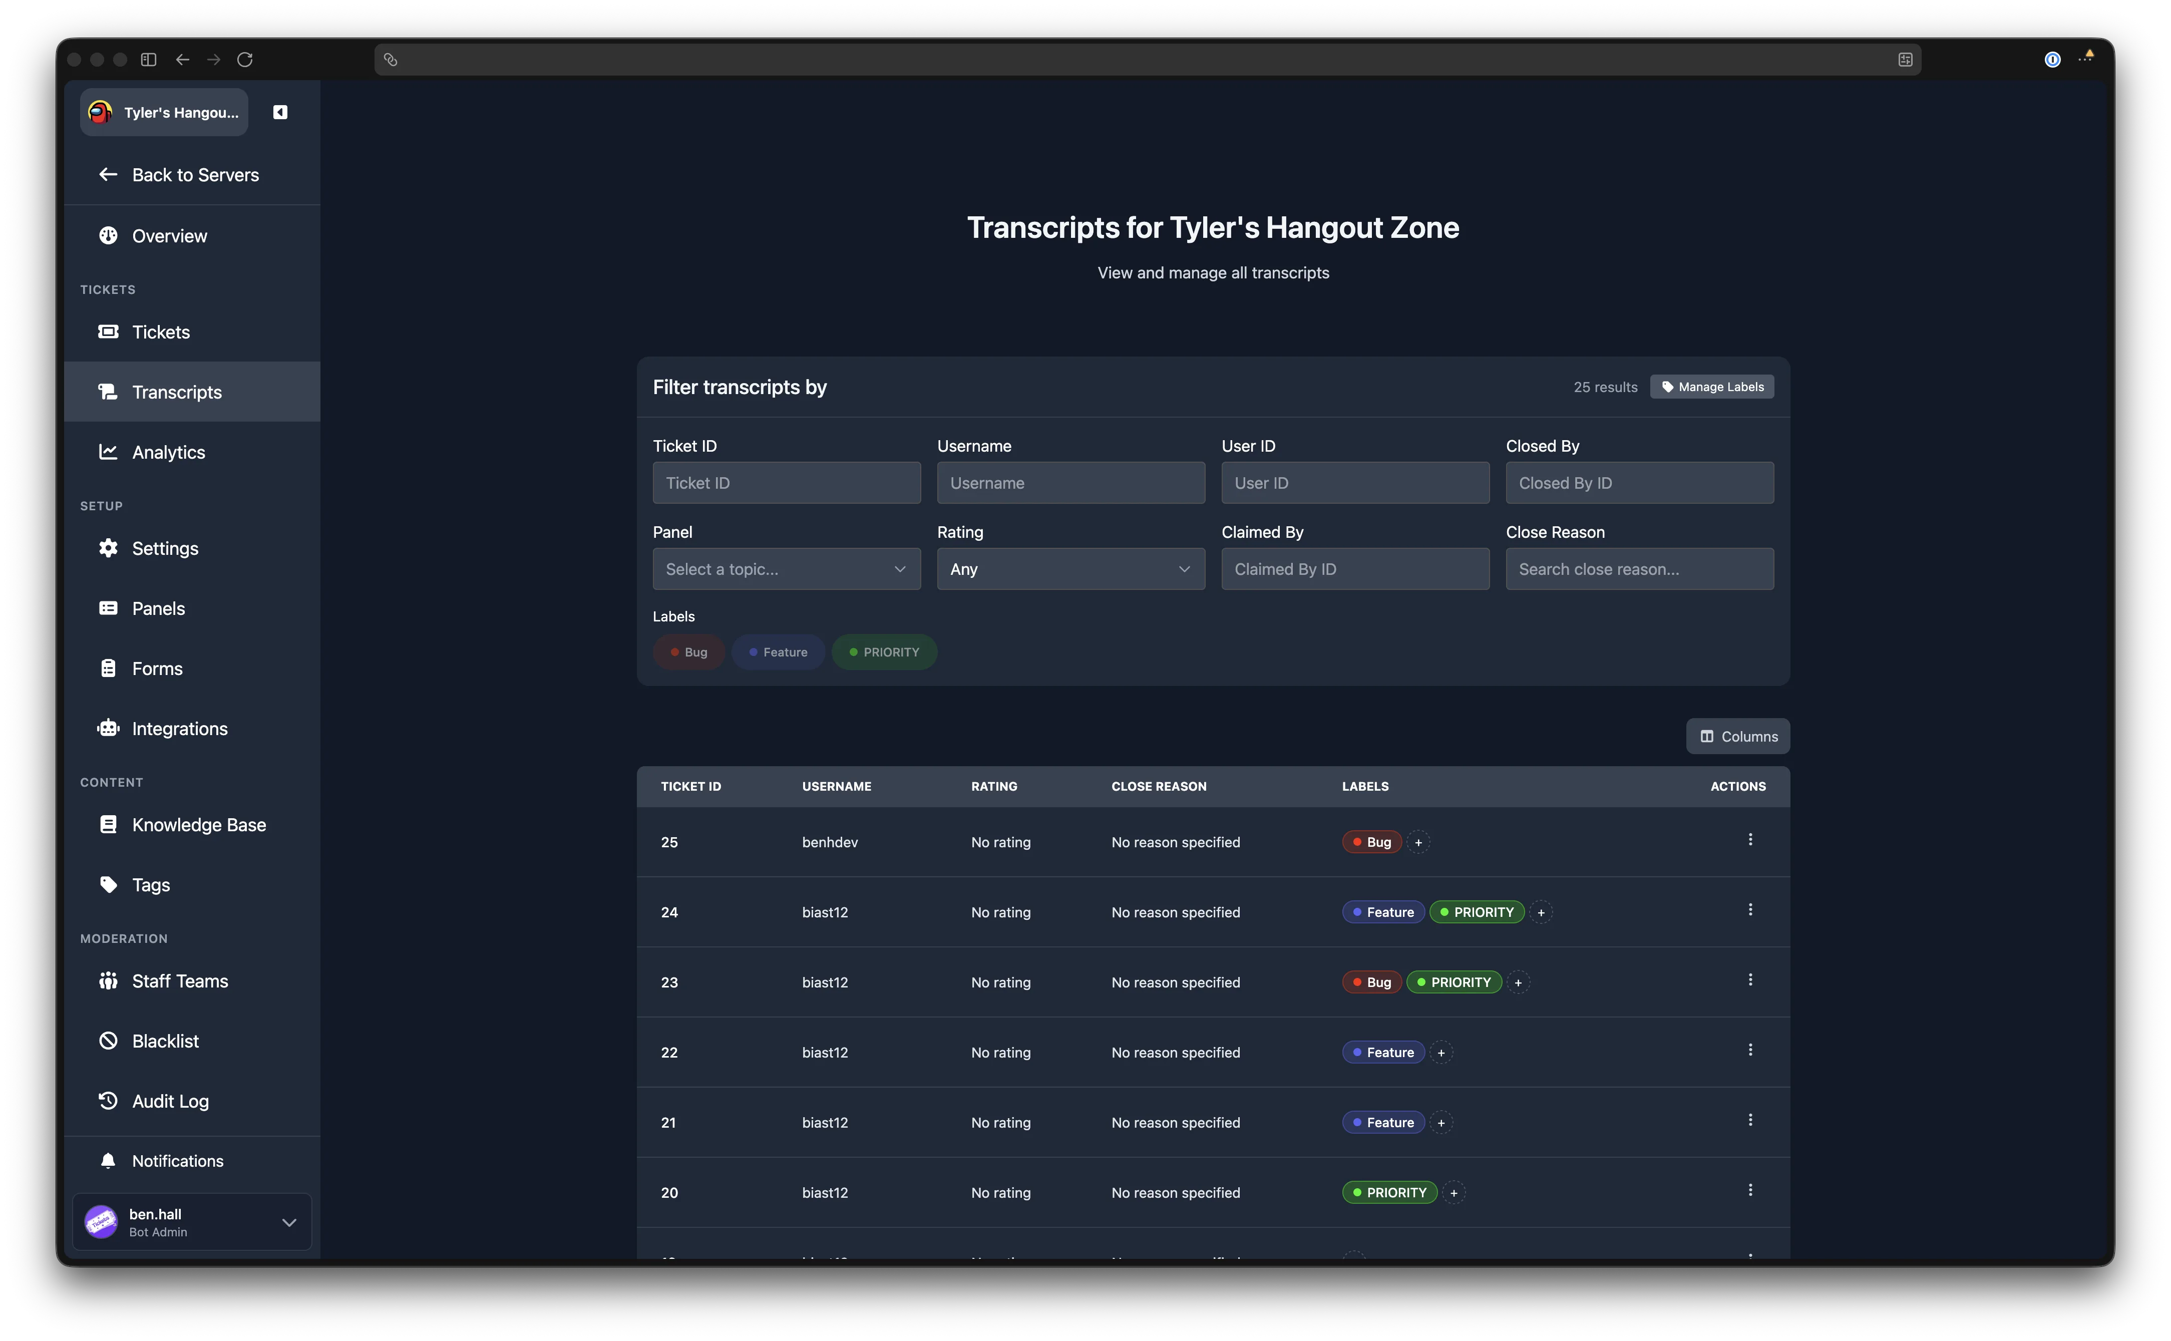Open Settings in the sidebar
2171x1341 pixels.
point(192,548)
